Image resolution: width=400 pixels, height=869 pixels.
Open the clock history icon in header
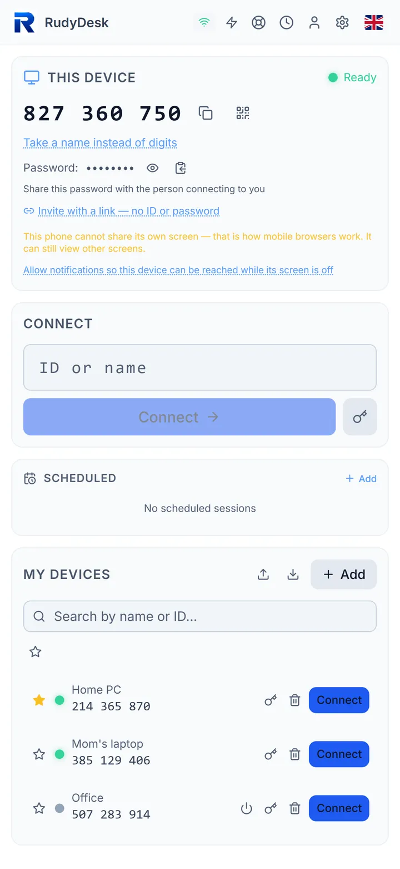point(287,23)
